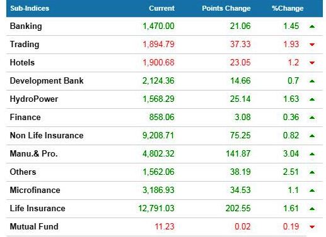Select the Others sub-index label
This screenshot has width=326, height=237.
(23, 172)
